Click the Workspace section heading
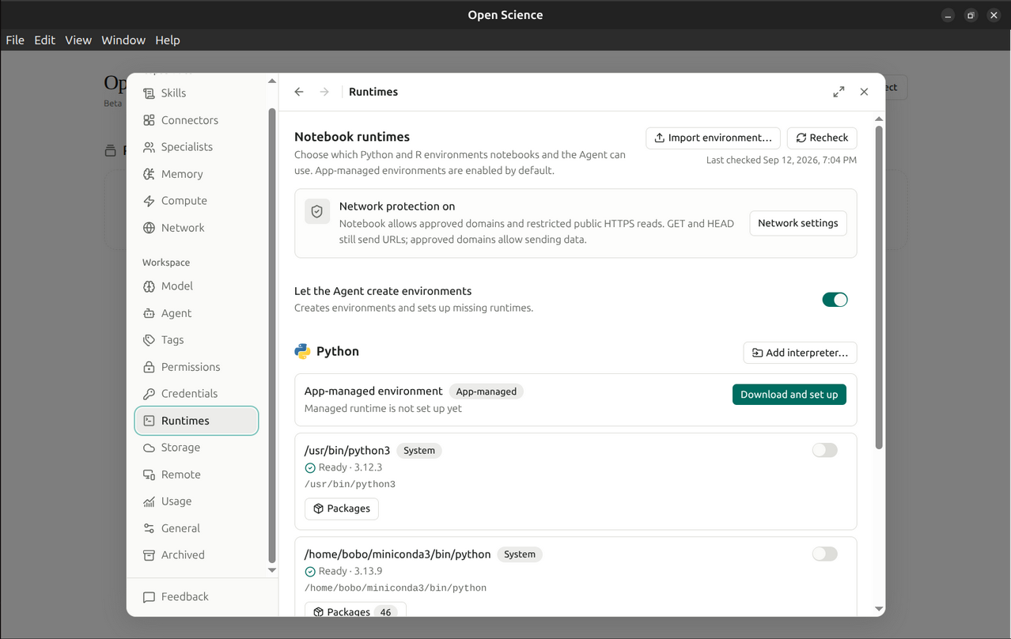Image resolution: width=1011 pixels, height=639 pixels. pyautogui.click(x=166, y=263)
